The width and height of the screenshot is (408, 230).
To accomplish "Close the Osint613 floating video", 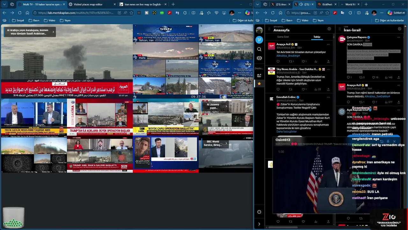I will tap(394, 142).
